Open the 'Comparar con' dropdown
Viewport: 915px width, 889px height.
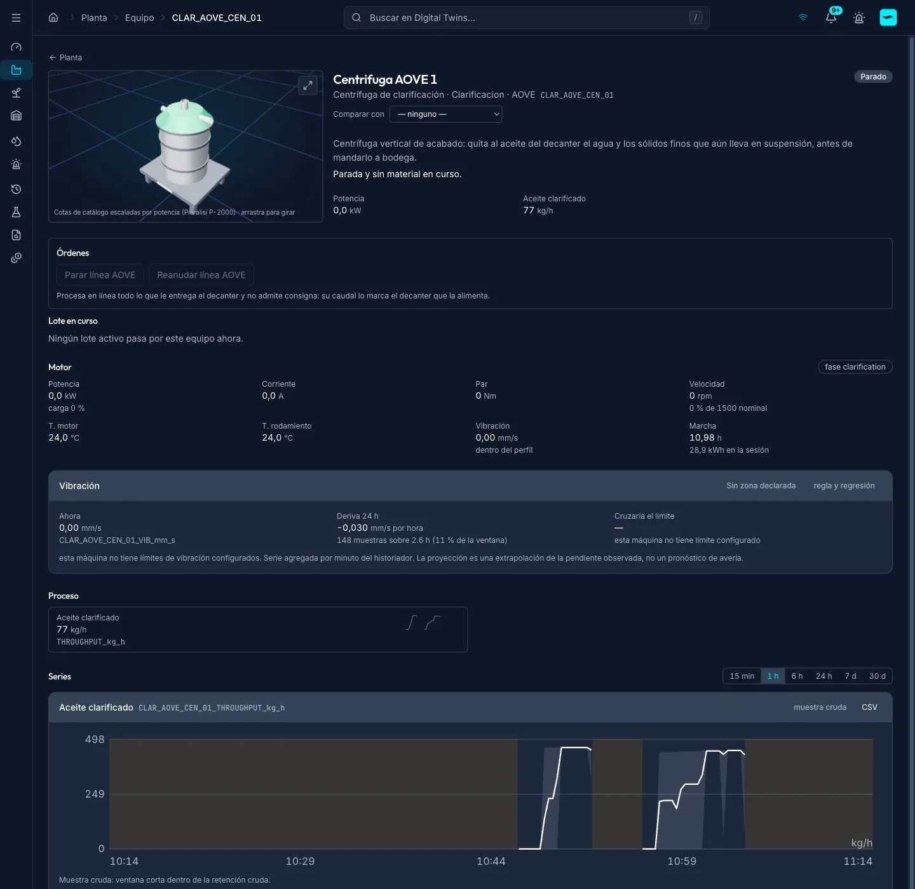pyautogui.click(x=446, y=114)
